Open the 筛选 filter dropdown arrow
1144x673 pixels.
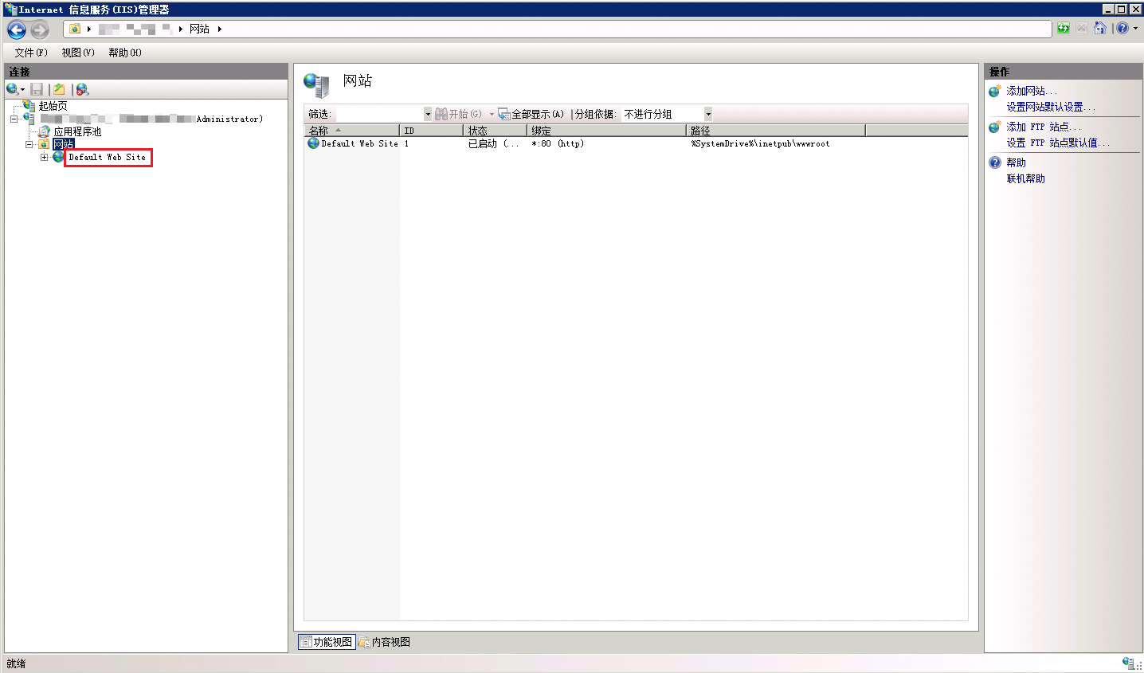[428, 114]
